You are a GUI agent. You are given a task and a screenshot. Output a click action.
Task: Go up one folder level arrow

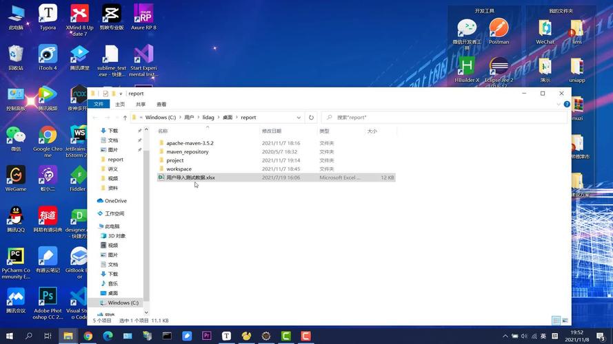coord(125,118)
